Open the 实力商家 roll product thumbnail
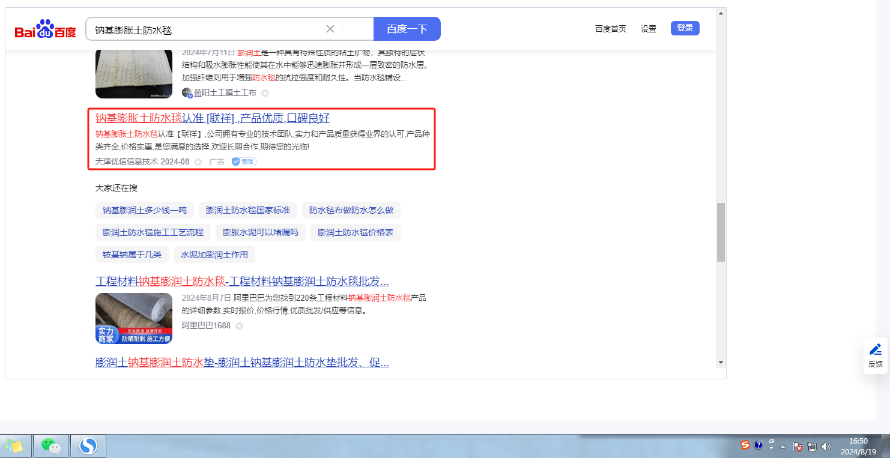Screen dimensions: 890x458 [x=134, y=318]
